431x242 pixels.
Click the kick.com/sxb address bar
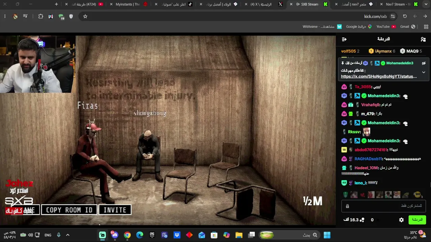(x=236, y=16)
